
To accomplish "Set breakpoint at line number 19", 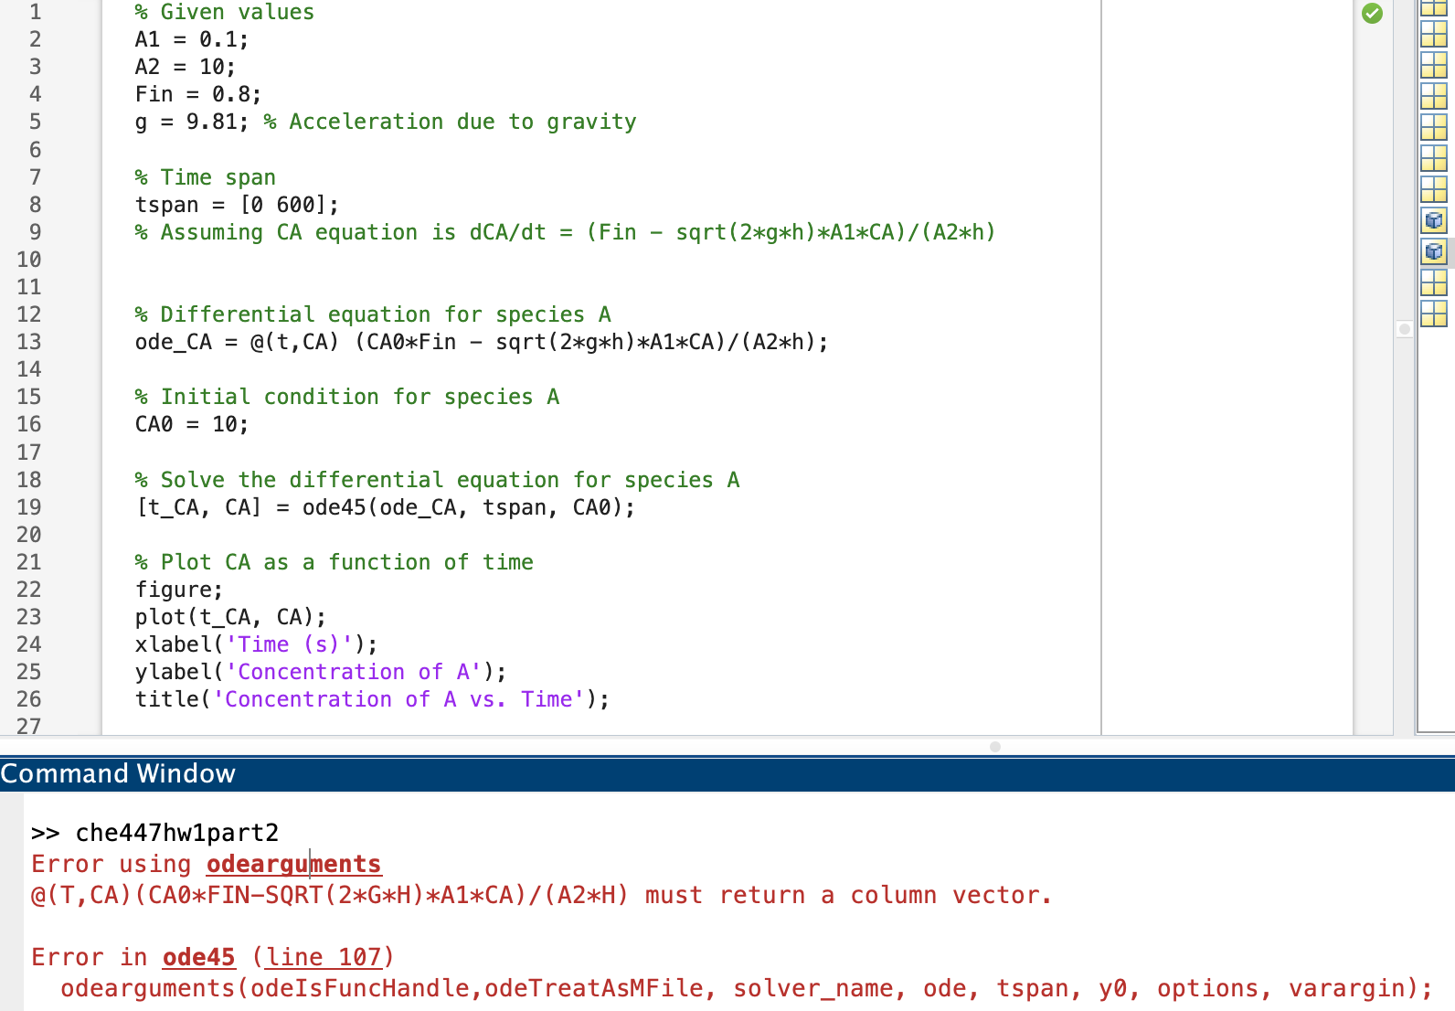I will click(29, 507).
